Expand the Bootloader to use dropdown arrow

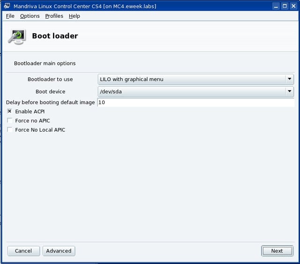[x=290, y=79]
